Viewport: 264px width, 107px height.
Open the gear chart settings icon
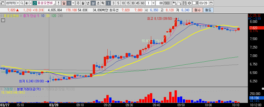point(189,3)
